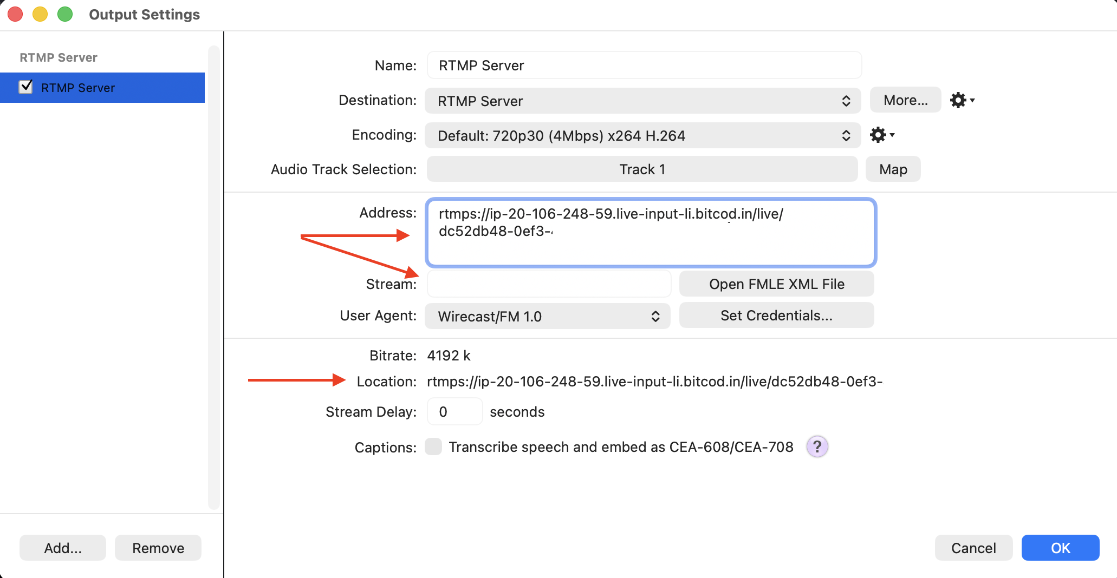Cancel the Output Settings dialog
Viewport: 1117px width, 578px height.
973,548
